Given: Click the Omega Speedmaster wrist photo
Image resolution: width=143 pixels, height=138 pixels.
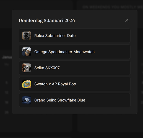Looking at the screenshot, I should tap(27, 52).
